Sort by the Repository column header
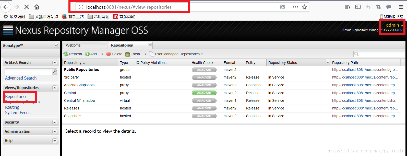 90,63
